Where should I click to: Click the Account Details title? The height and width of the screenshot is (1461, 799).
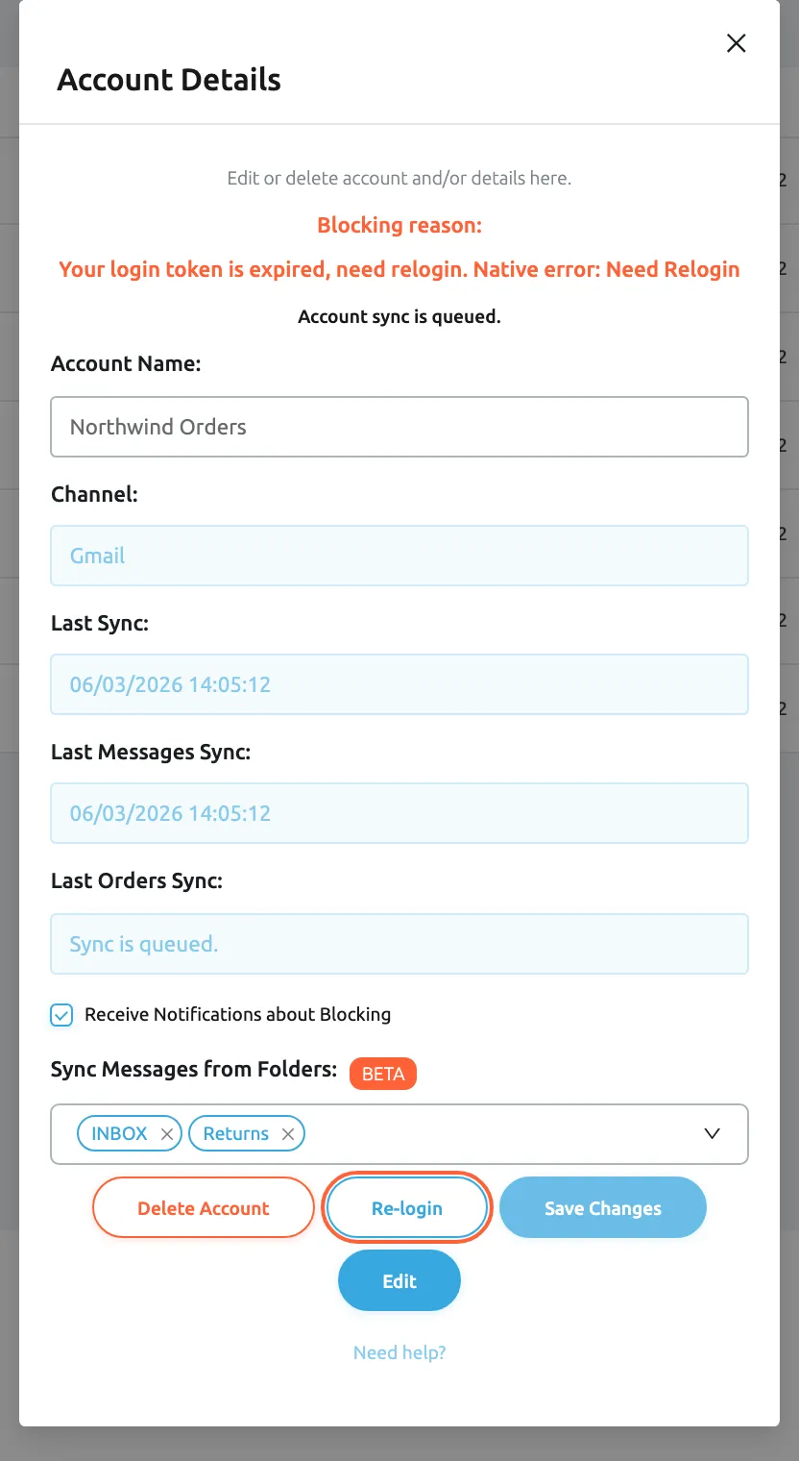(169, 80)
